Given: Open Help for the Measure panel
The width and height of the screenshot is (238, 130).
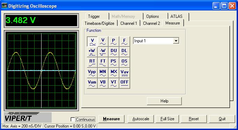Looking at the screenshot, I should (164, 101).
